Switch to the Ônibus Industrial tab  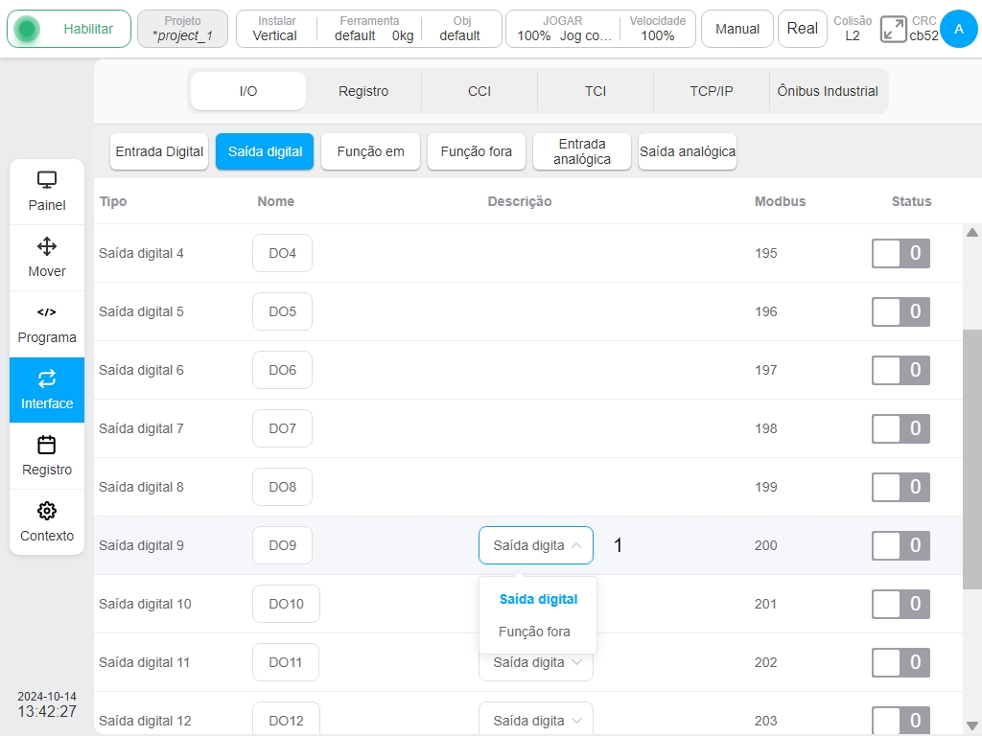coord(828,91)
